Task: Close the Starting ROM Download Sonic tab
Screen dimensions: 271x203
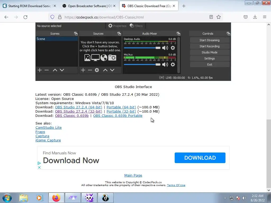Action: [55, 6]
